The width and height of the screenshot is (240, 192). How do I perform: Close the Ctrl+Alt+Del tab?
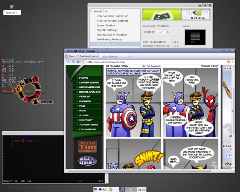pos(130,56)
